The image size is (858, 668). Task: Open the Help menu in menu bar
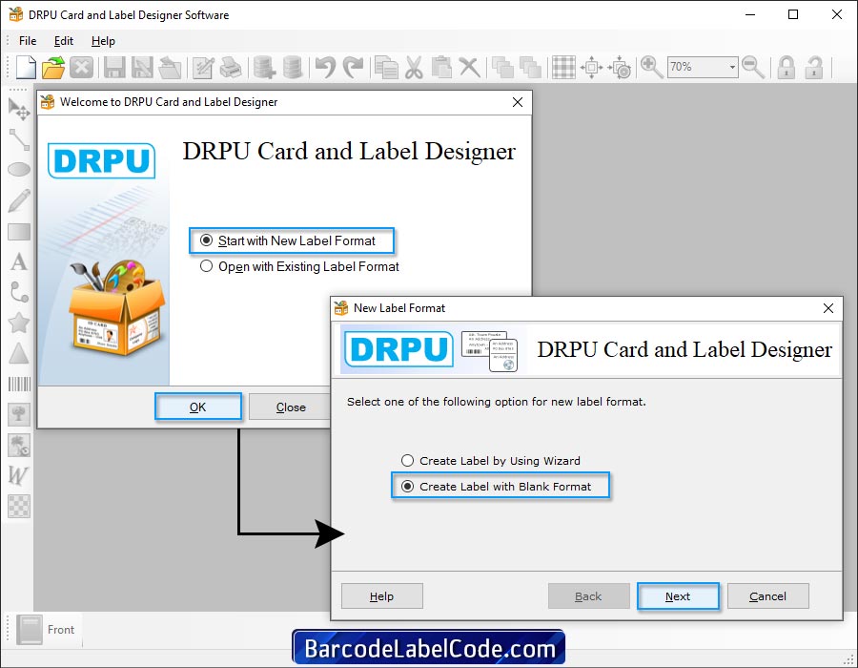point(103,41)
